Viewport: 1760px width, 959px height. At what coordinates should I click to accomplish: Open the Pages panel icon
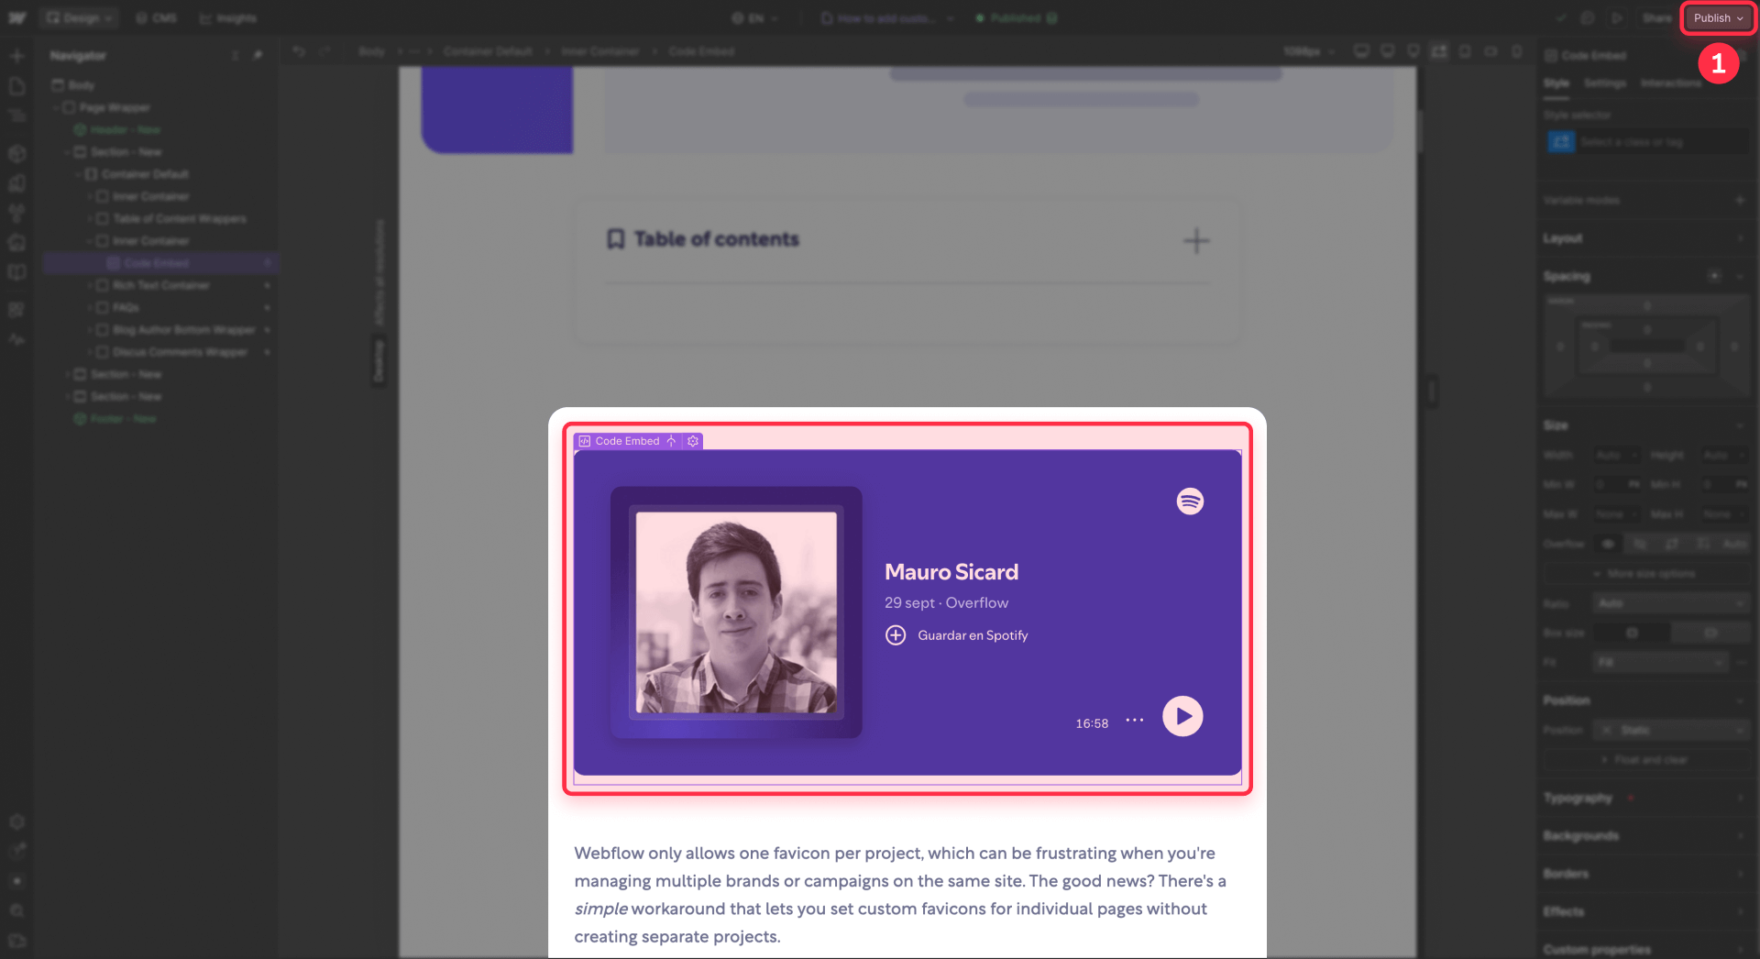[x=16, y=86]
